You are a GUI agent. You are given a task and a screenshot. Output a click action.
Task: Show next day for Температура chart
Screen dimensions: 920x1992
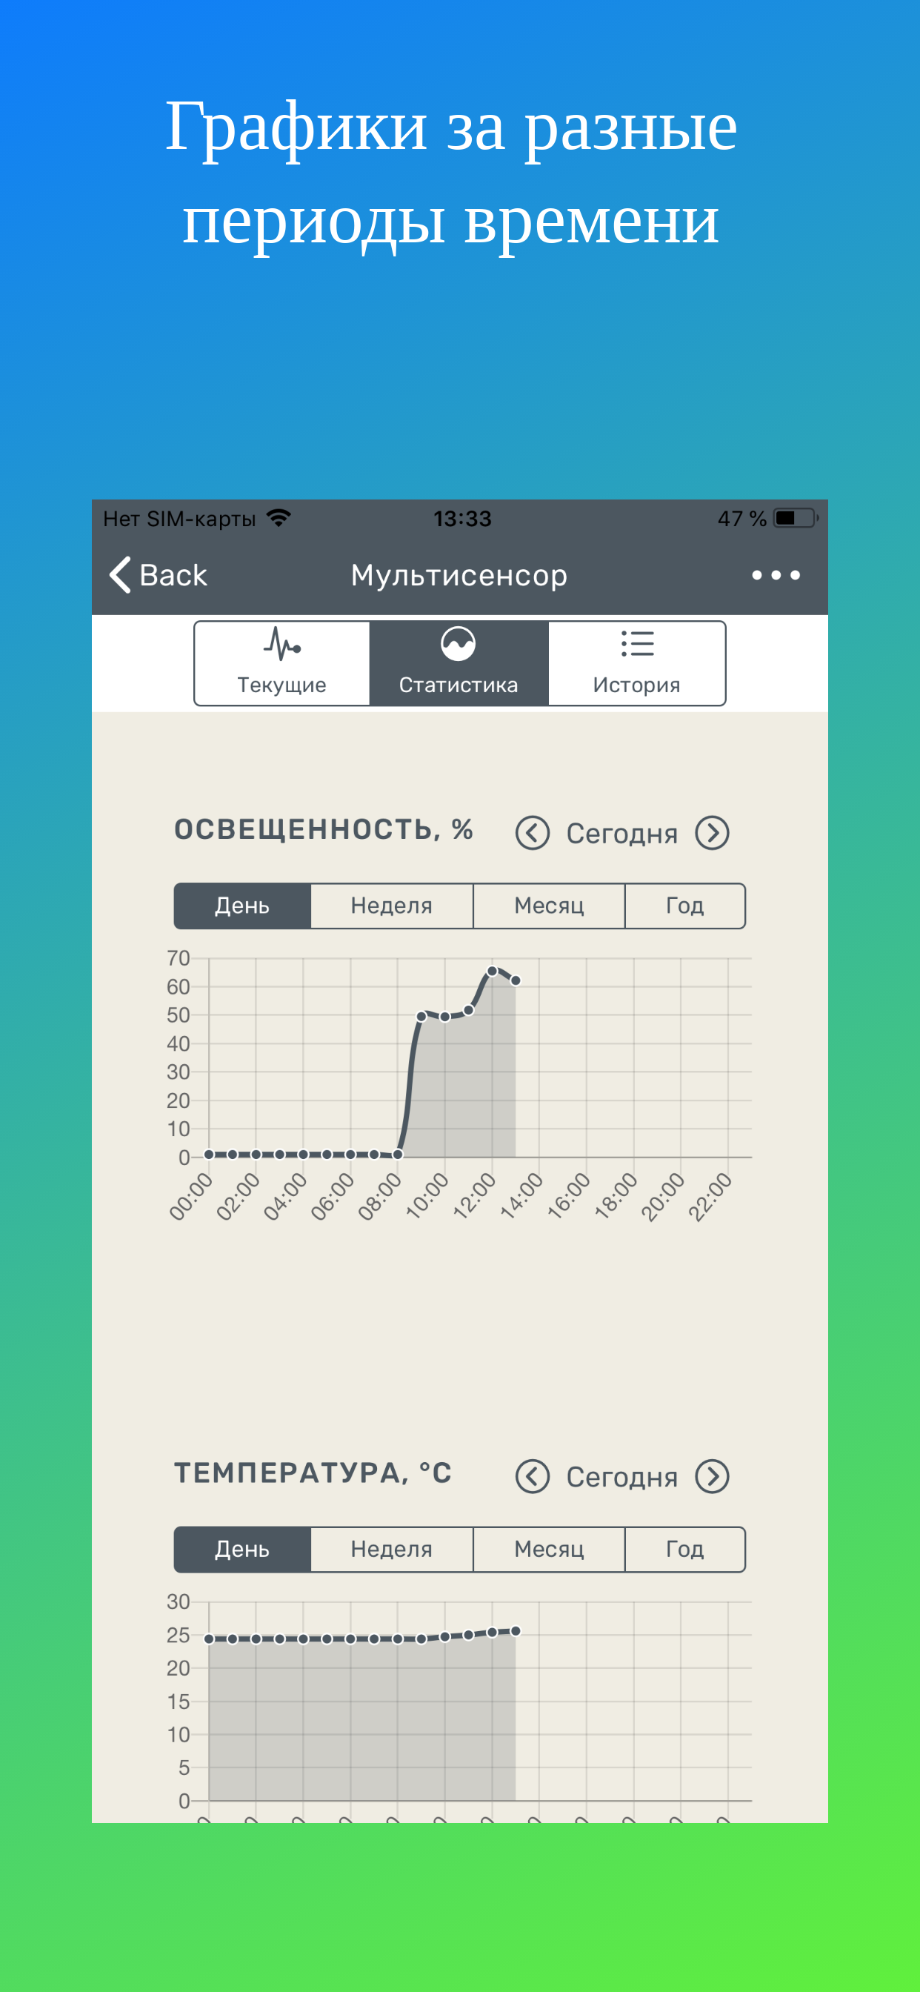[x=712, y=1476]
